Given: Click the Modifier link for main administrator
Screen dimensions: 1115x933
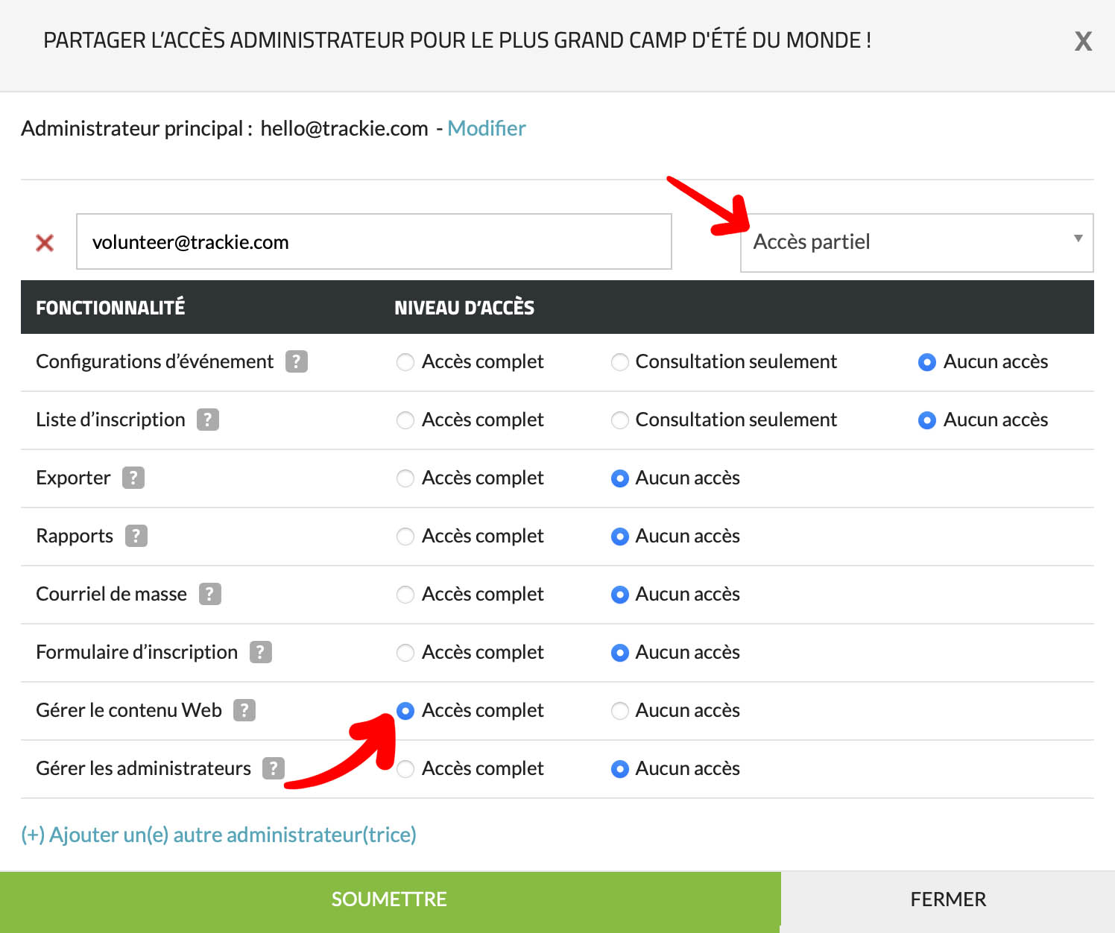Looking at the screenshot, I should (486, 128).
